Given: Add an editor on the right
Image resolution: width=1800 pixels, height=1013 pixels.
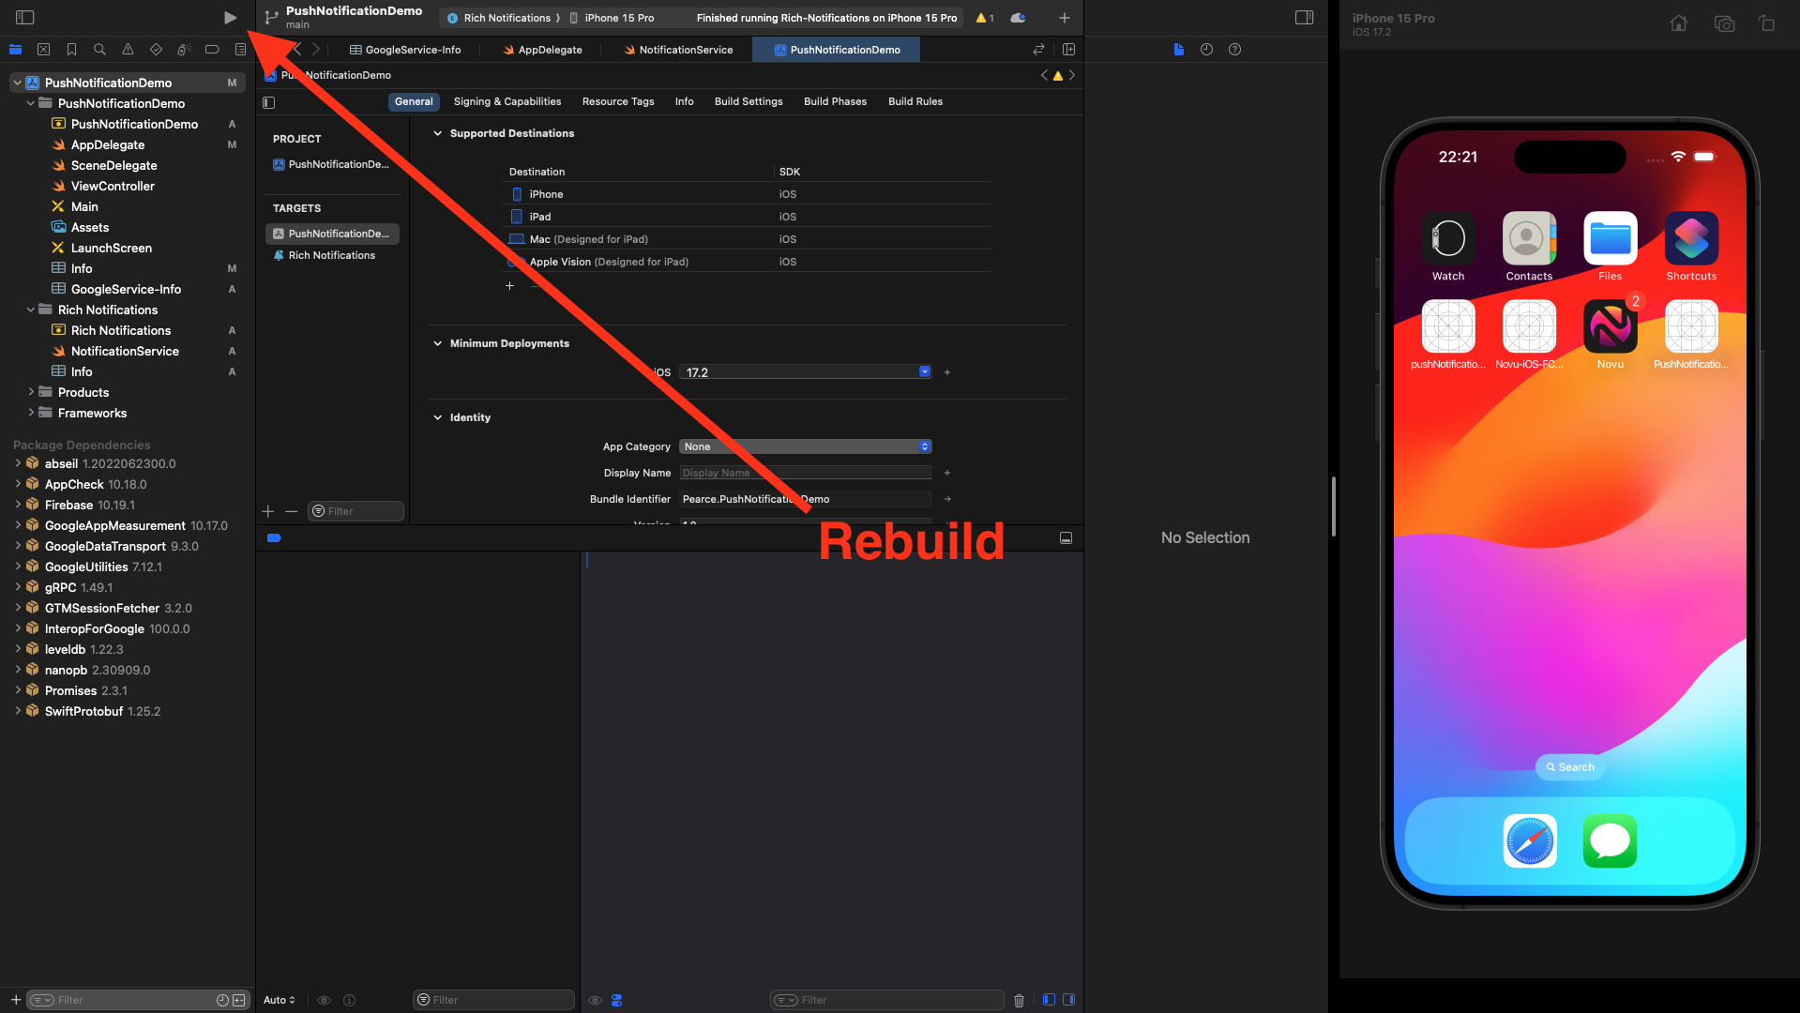Looking at the screenshot, I should click(x=1068, y=50).
